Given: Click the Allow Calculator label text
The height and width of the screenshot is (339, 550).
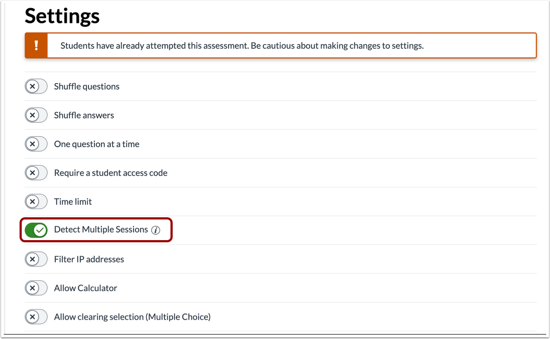Looking at the screenshot, I should point(85,288).
